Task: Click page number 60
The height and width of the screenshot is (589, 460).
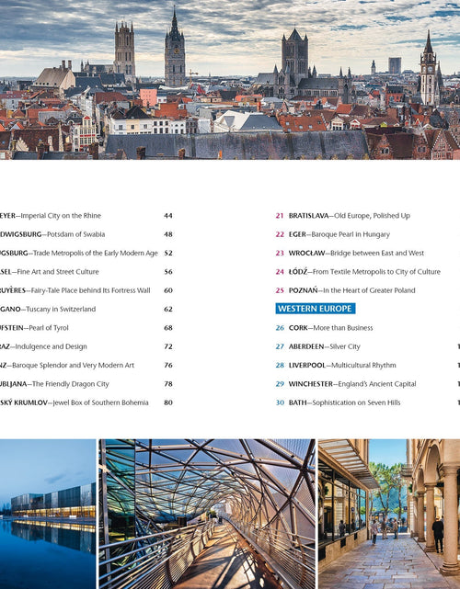Action: (168, 290)
